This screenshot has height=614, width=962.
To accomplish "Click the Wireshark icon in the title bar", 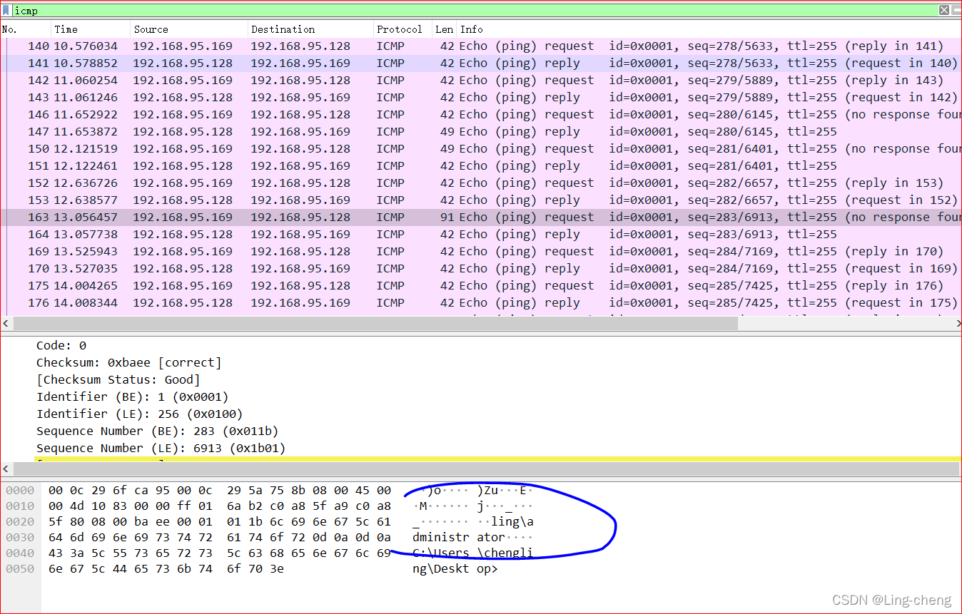I will (x=8, y=10).
